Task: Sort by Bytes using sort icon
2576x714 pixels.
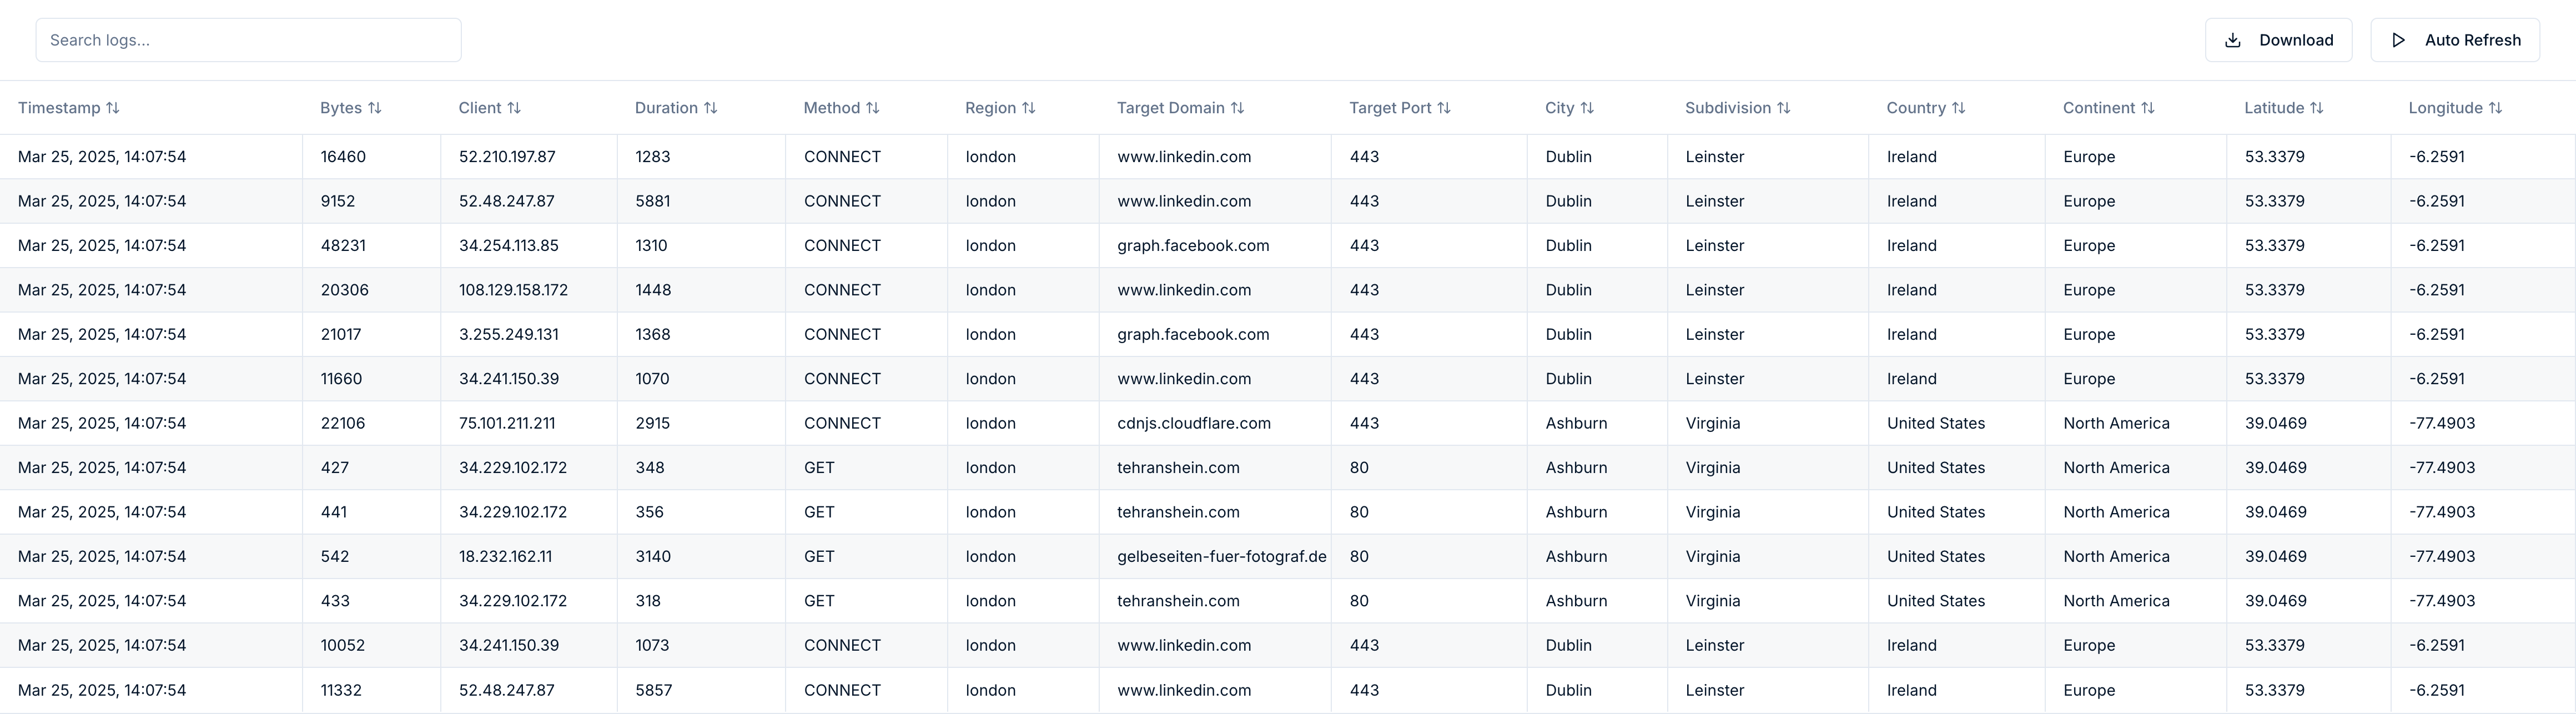Action: (375, 108)
